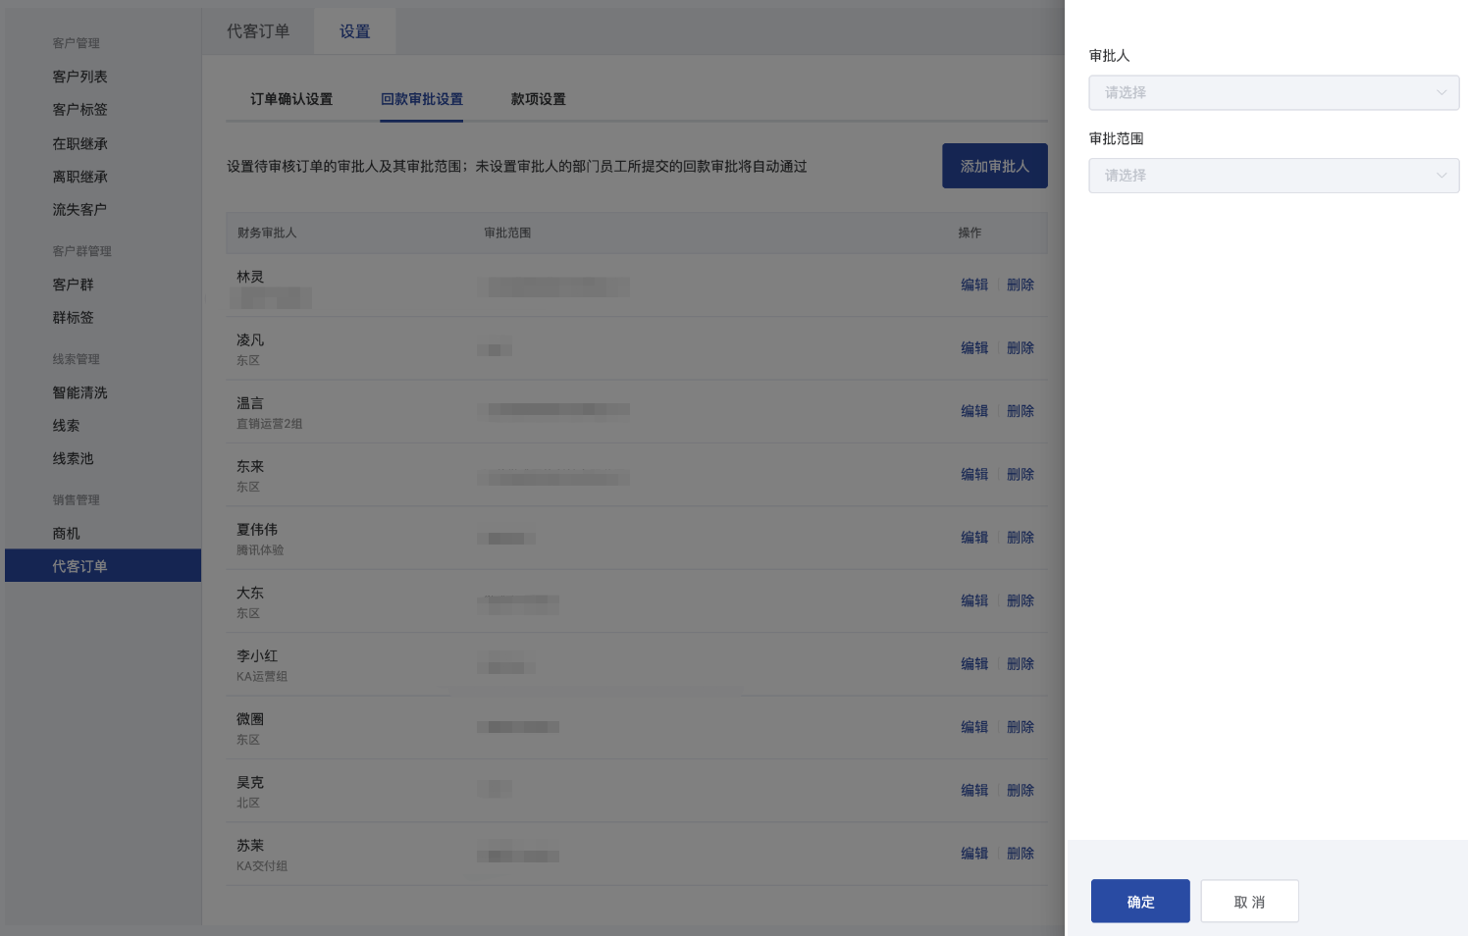Delete the approver 凌凡 row
Screen dimensions: 1468x936
[1021, 348]
